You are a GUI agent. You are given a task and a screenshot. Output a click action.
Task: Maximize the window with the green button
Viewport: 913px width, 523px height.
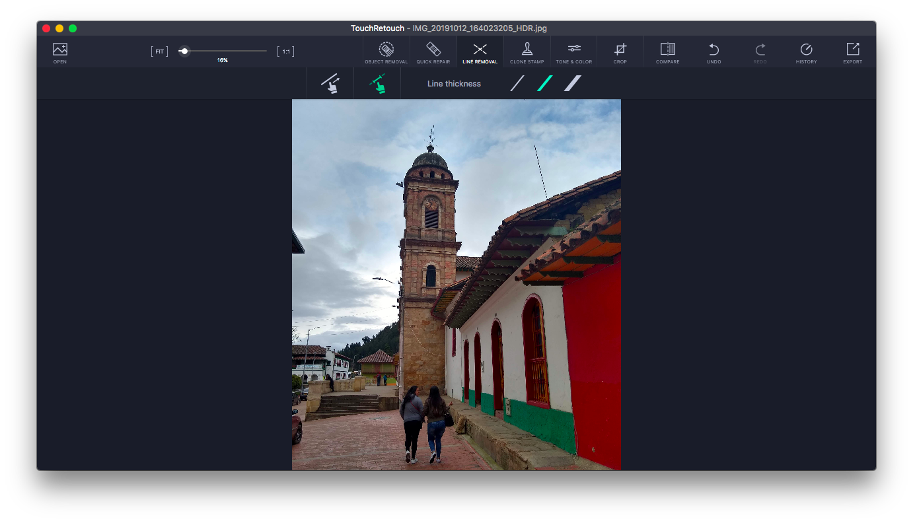tap(73, 28)
